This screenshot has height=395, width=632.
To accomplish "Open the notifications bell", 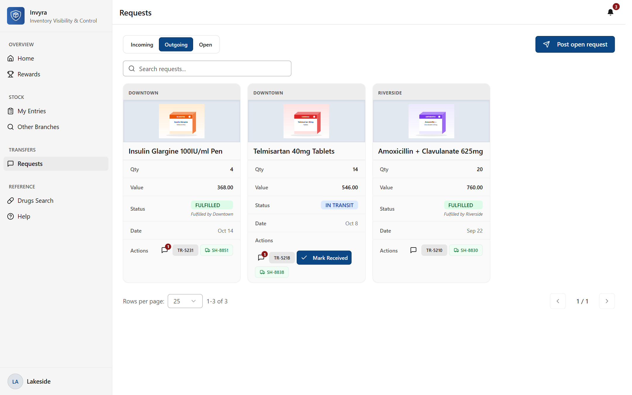I will coord(610,12).
